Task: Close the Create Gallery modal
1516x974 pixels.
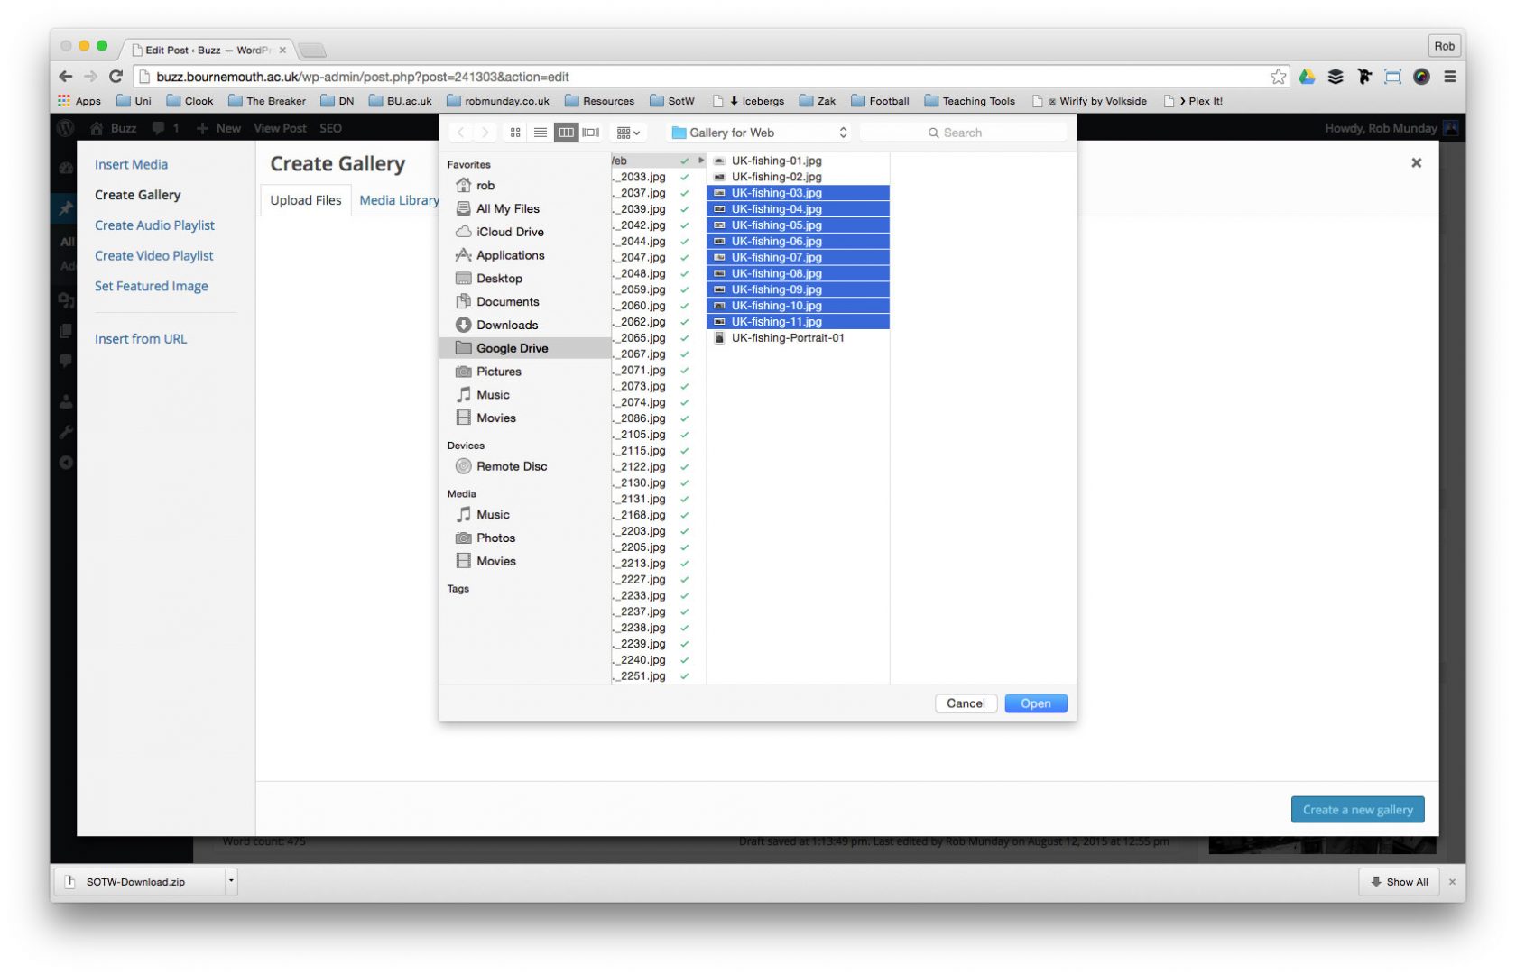Action: (1416, 163)
